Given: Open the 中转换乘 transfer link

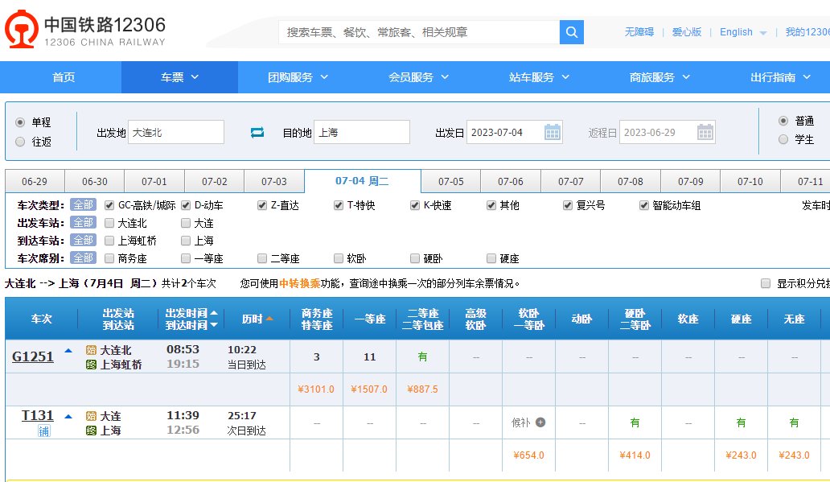Looking at the screenshot, I should (x=300, y=283).
